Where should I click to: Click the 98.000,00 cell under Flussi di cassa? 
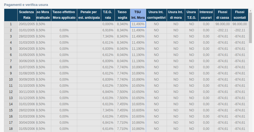(x=222, y=24)
